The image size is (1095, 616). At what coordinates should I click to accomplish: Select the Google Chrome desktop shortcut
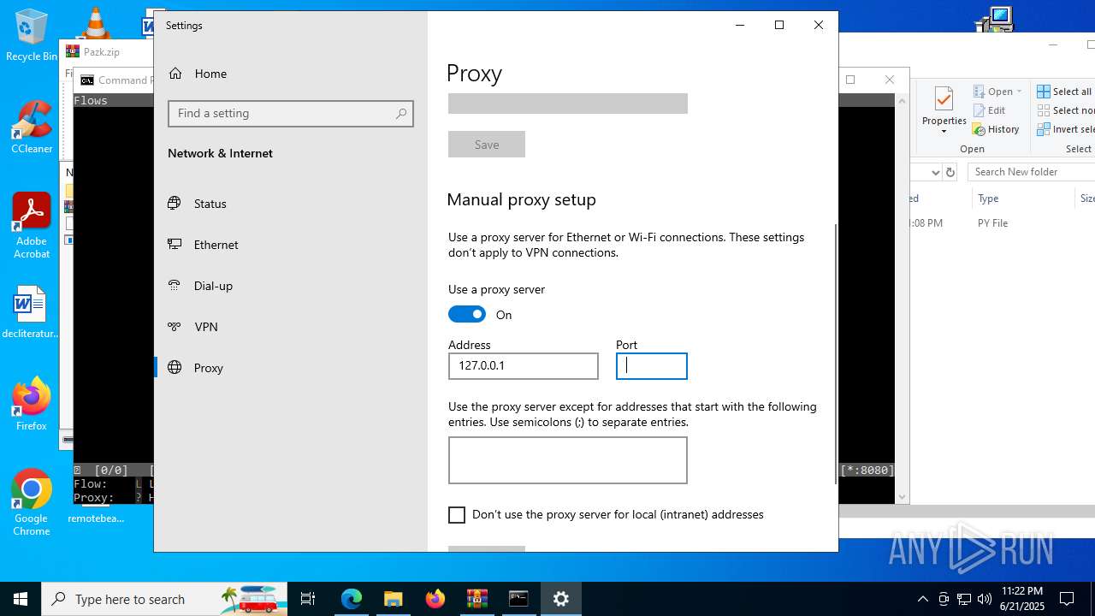click(32, 503)
